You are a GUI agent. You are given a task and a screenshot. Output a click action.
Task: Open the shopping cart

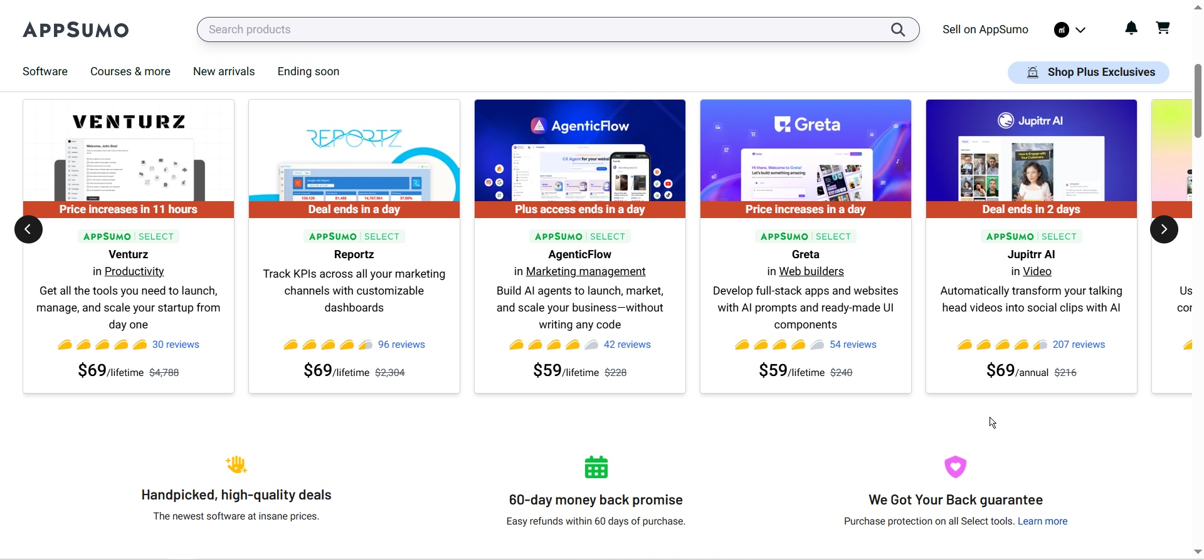pos(1162,28)
